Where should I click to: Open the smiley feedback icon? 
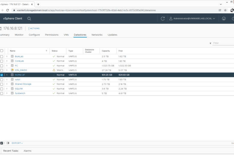click(x=224, y=19)
